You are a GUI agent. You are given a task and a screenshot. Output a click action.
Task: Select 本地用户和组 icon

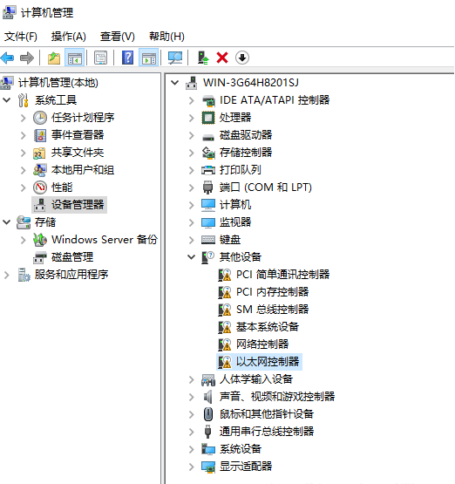tap(40, 170)
